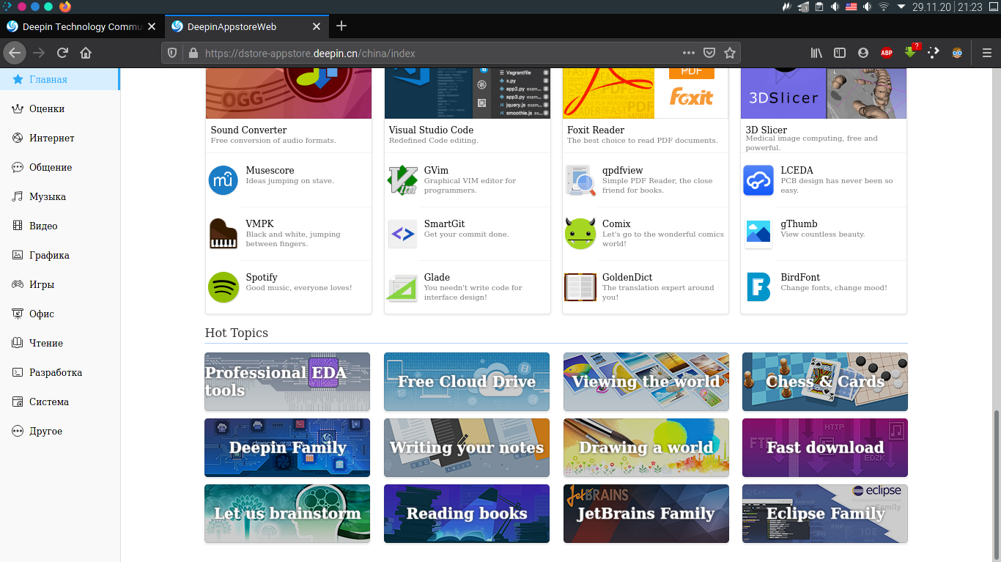The image size is (1001, 562).
Task: Bookmark this page with the star icon
Action: tap(730, 53)
